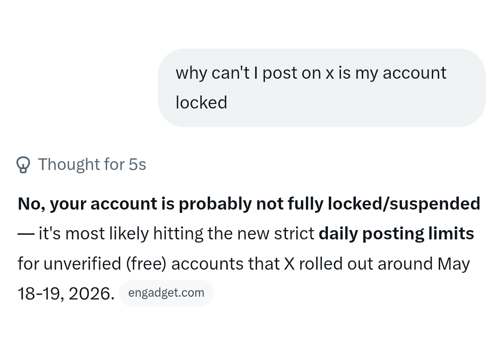The image size is (503, 340).
Task: Click the em dash before "it's most likely"
Action: point(26,234)
